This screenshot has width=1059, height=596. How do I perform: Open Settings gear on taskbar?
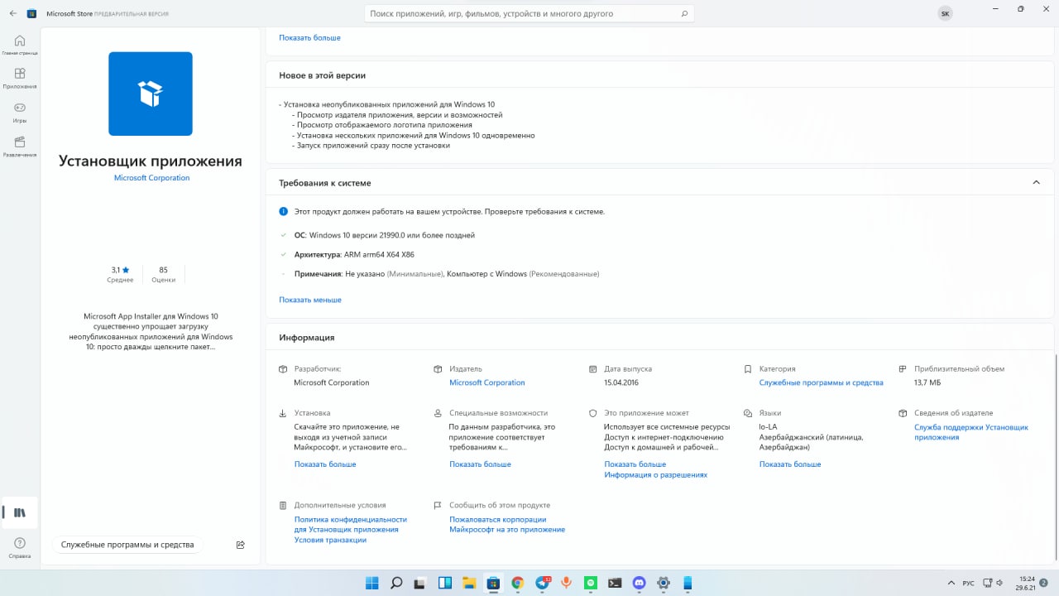click(x=663, y=583)
